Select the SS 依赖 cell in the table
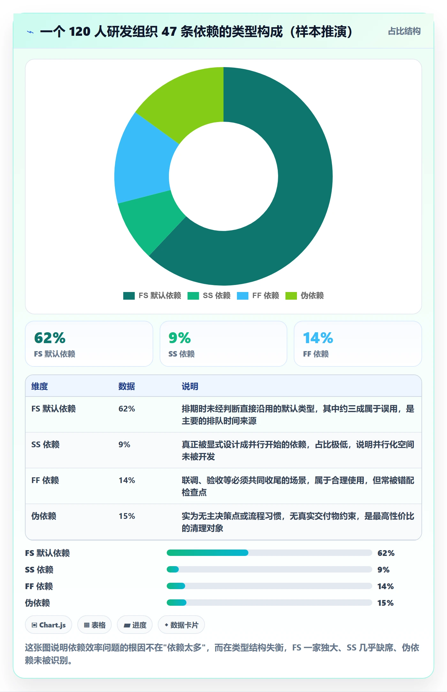This screenshot has height=692, width=447. tap(45, 444)
